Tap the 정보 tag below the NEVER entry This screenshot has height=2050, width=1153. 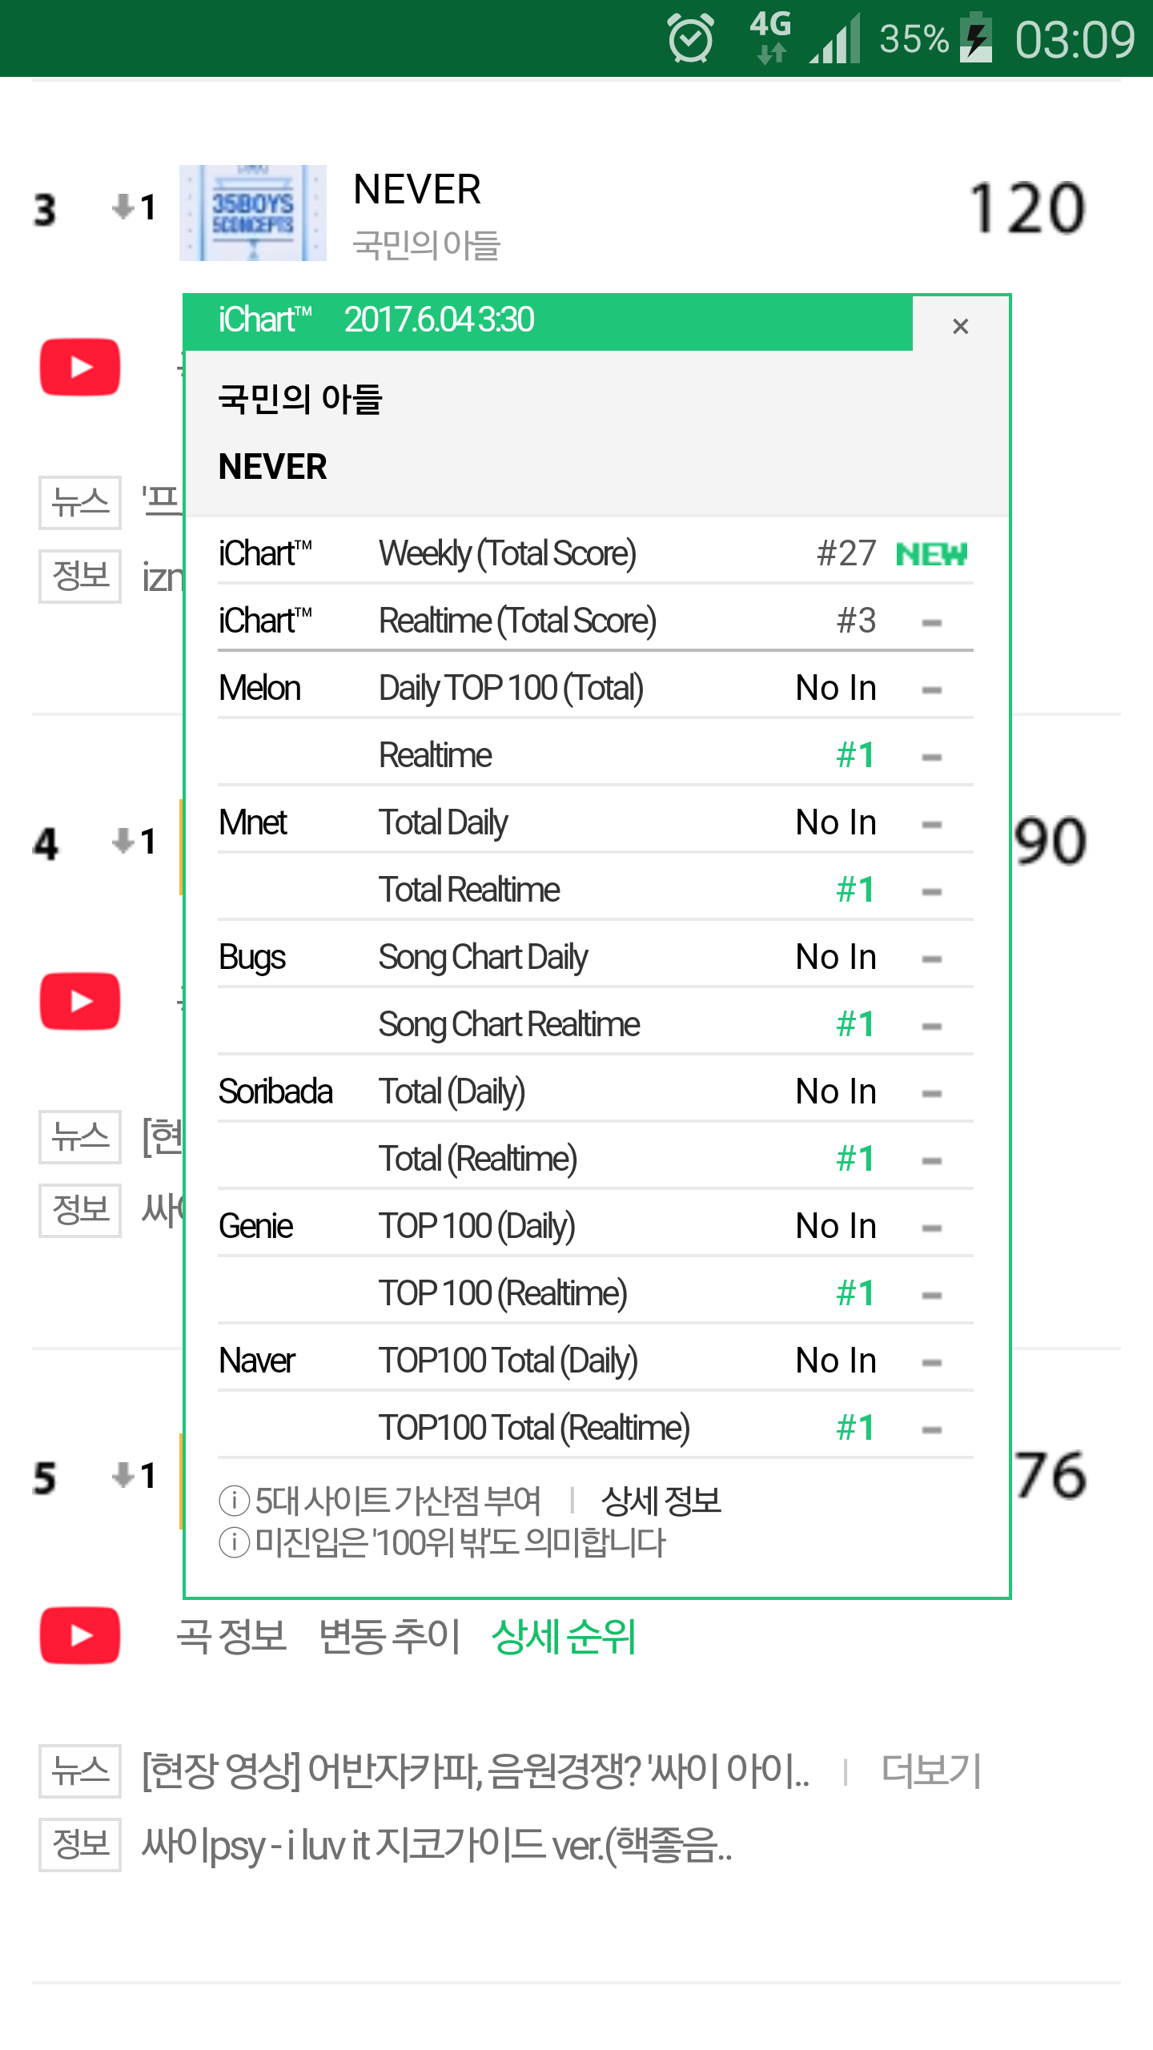pyautogui.click(x=80, y=576)
